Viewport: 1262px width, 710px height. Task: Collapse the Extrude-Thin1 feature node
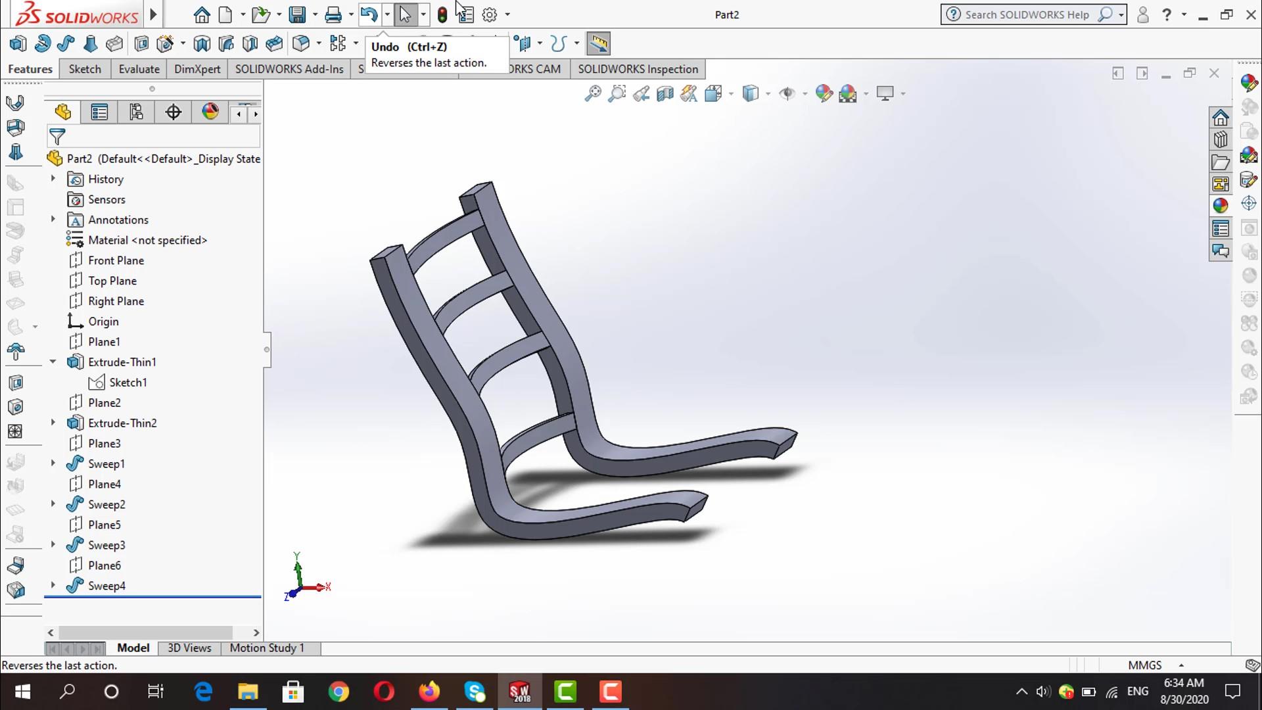pos(53,362)
